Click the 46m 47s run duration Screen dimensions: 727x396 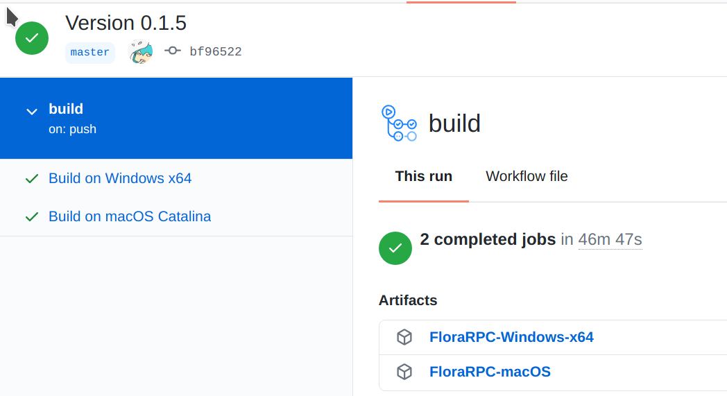click(x=610, y=240)
